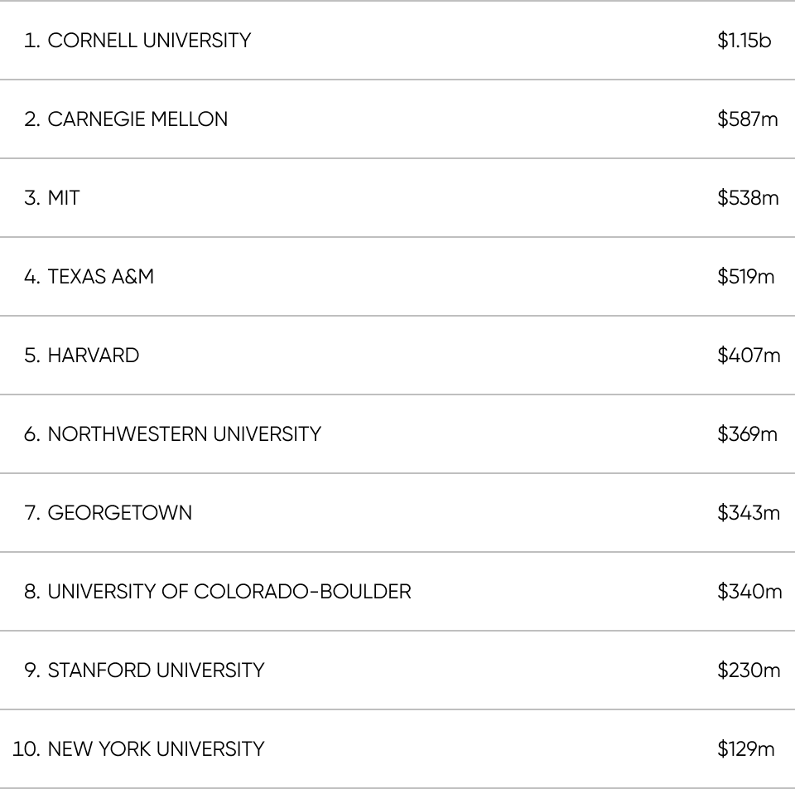
Task: Click the $519m amount
Action: [x=746, y=276]
